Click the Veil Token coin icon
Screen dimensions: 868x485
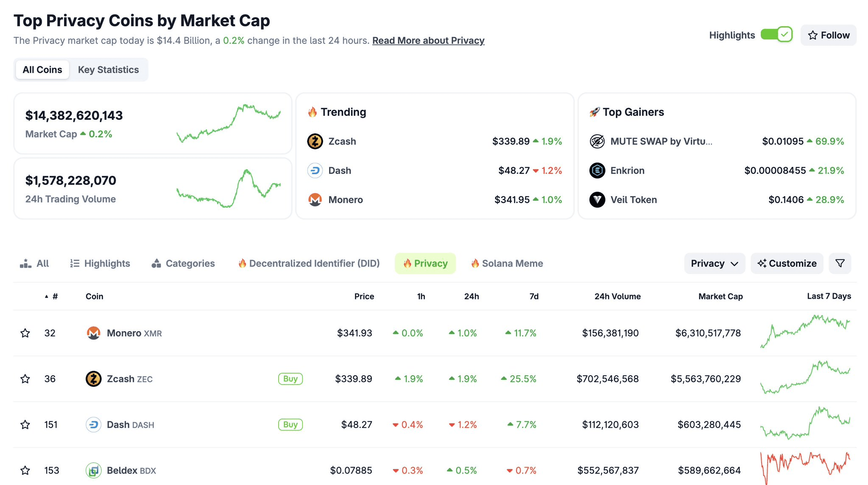click(x=597, y=200)
